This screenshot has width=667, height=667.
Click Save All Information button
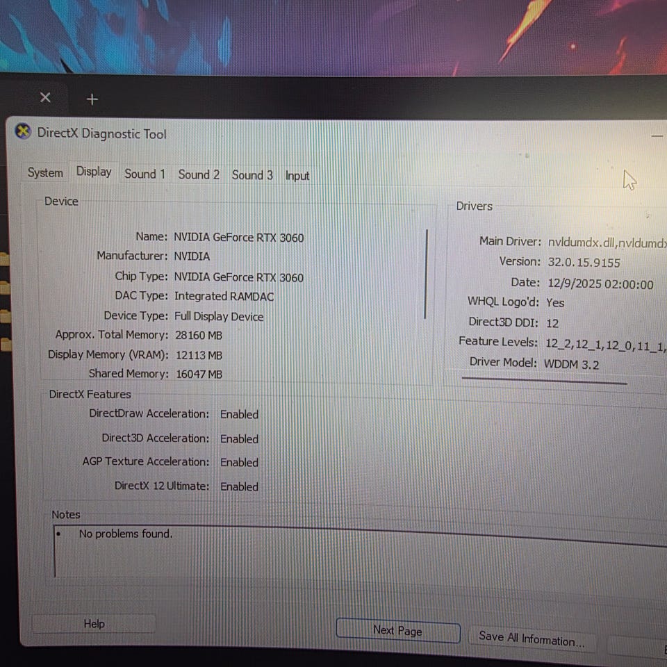pos(532,638)
